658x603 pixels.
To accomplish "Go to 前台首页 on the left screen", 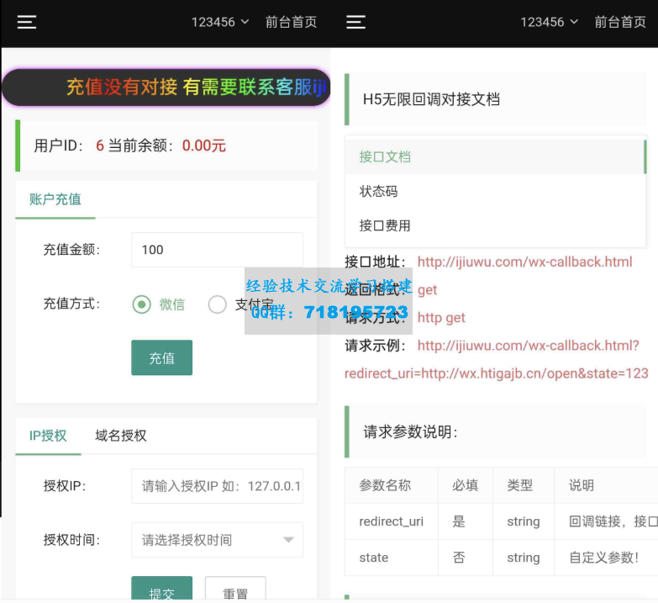I will (x=291, y=22).
